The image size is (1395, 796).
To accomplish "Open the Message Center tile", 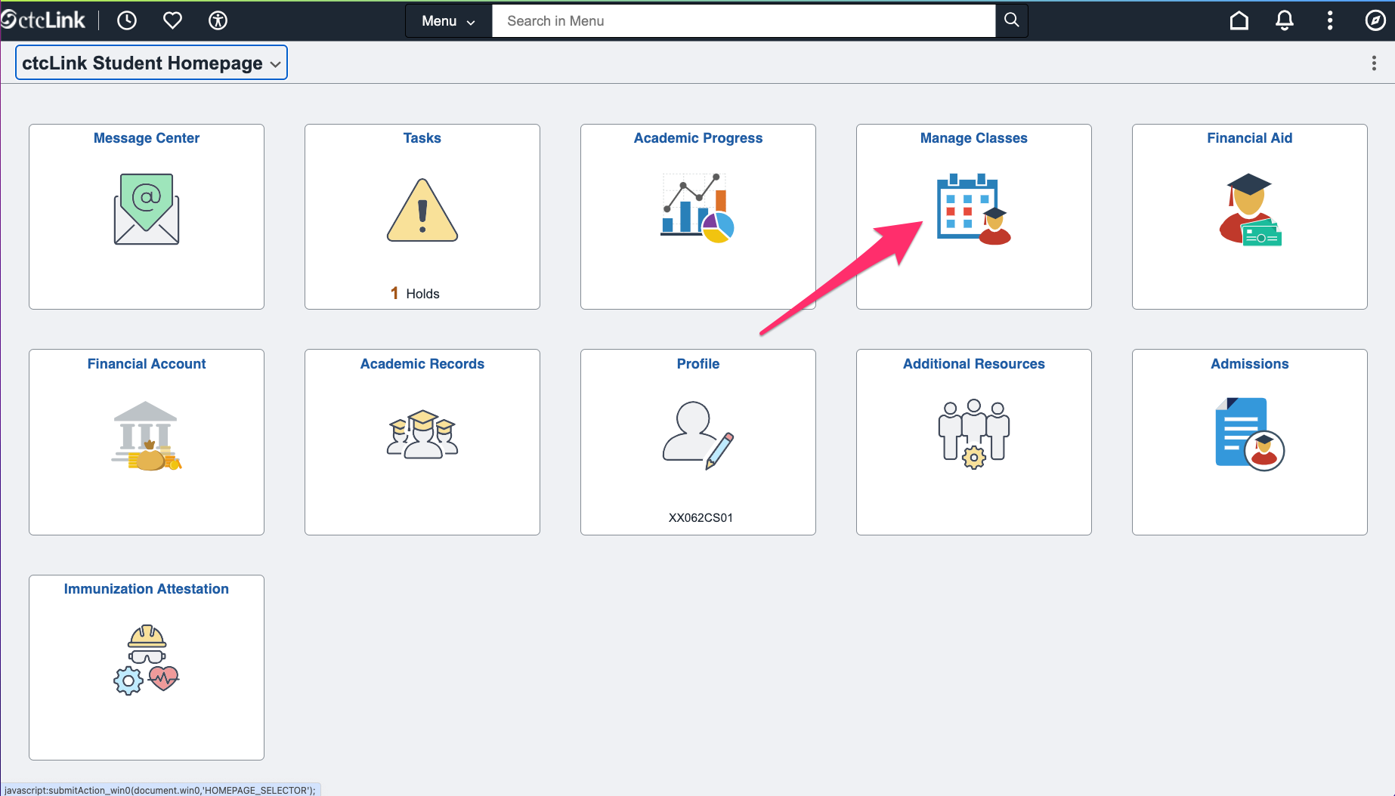I will 146,216.
